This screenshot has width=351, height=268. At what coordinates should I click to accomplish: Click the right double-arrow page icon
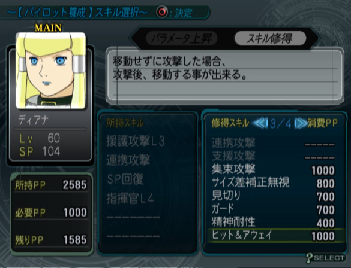[x=301, y=123]
